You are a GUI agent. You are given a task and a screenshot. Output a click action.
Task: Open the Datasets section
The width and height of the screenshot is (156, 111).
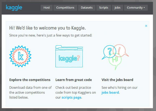87,8
